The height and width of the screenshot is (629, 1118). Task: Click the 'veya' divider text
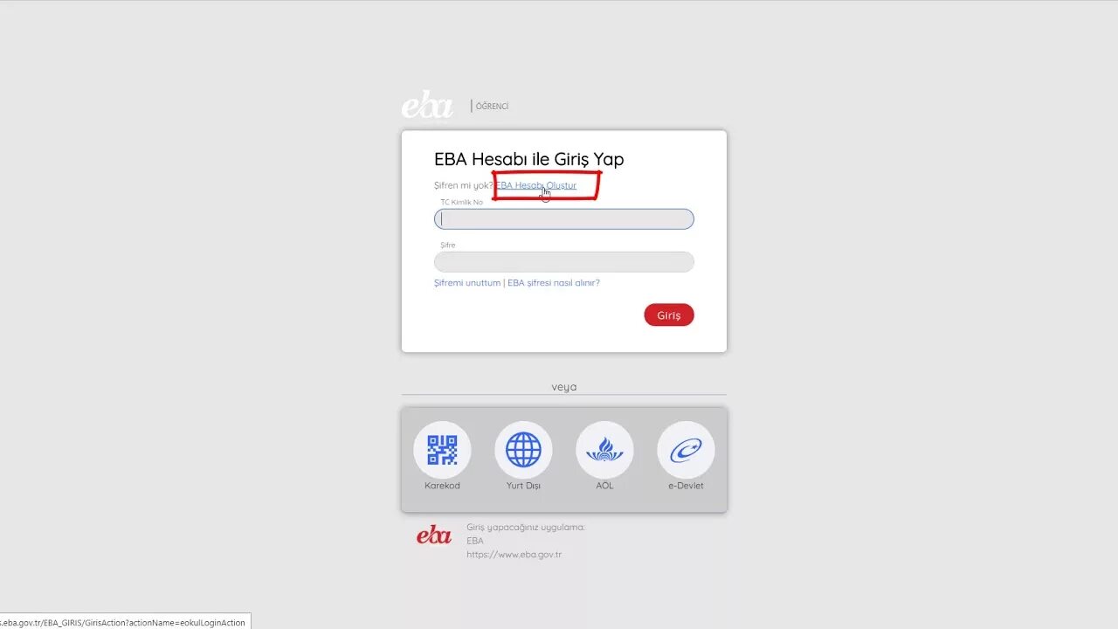tap(564, 387)
